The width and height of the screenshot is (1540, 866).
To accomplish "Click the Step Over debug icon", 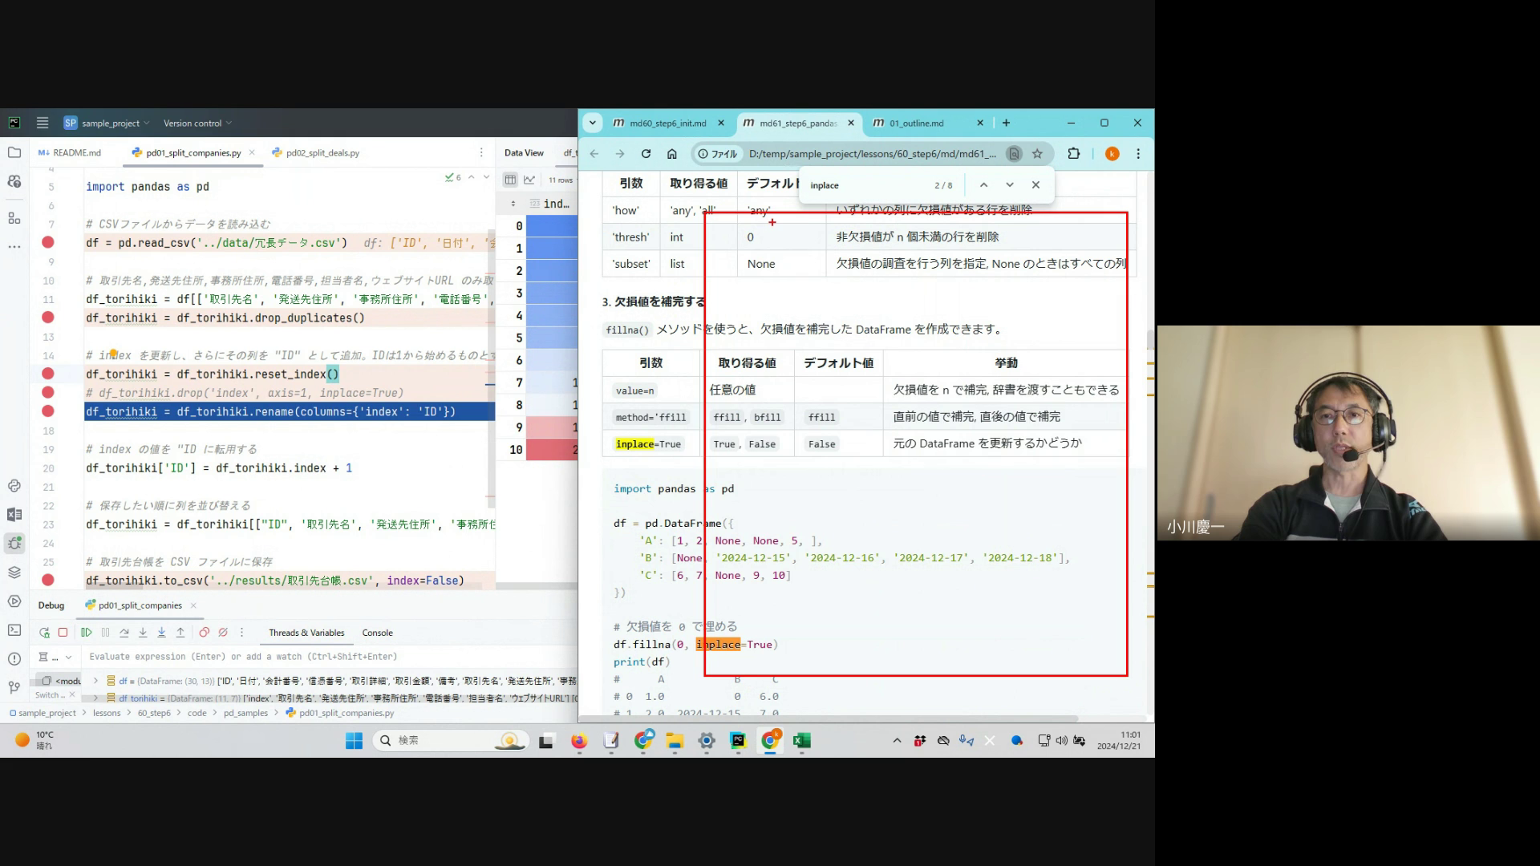I will point(124,633).
